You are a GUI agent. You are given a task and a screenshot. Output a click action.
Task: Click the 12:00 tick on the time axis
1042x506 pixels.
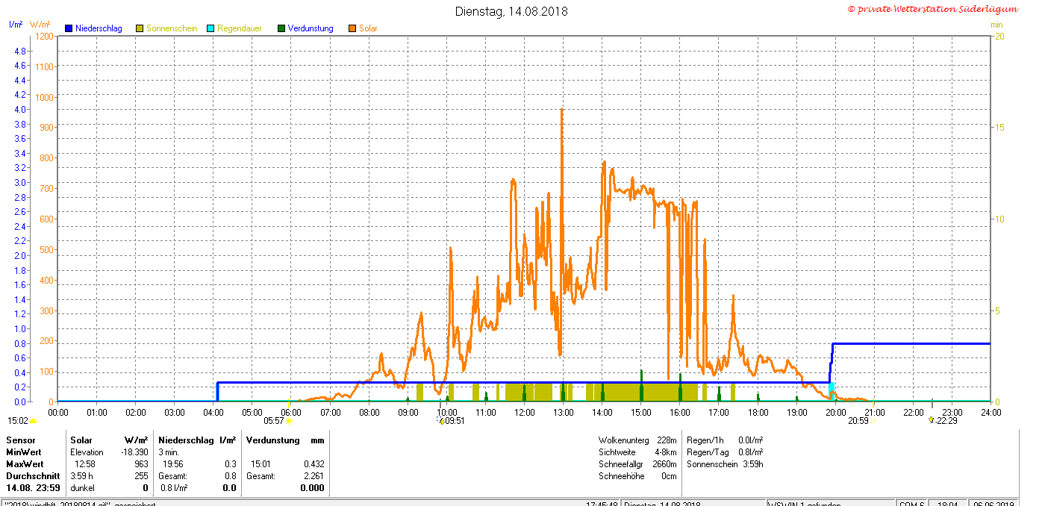[525, 412]
